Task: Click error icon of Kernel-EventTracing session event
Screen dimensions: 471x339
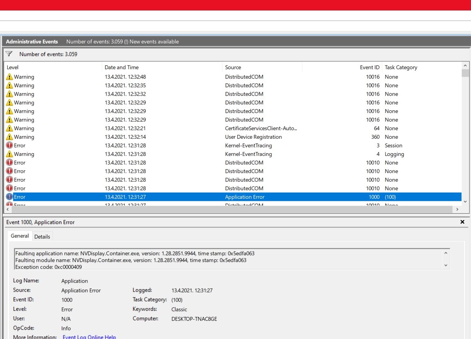Action: point(9,145)
